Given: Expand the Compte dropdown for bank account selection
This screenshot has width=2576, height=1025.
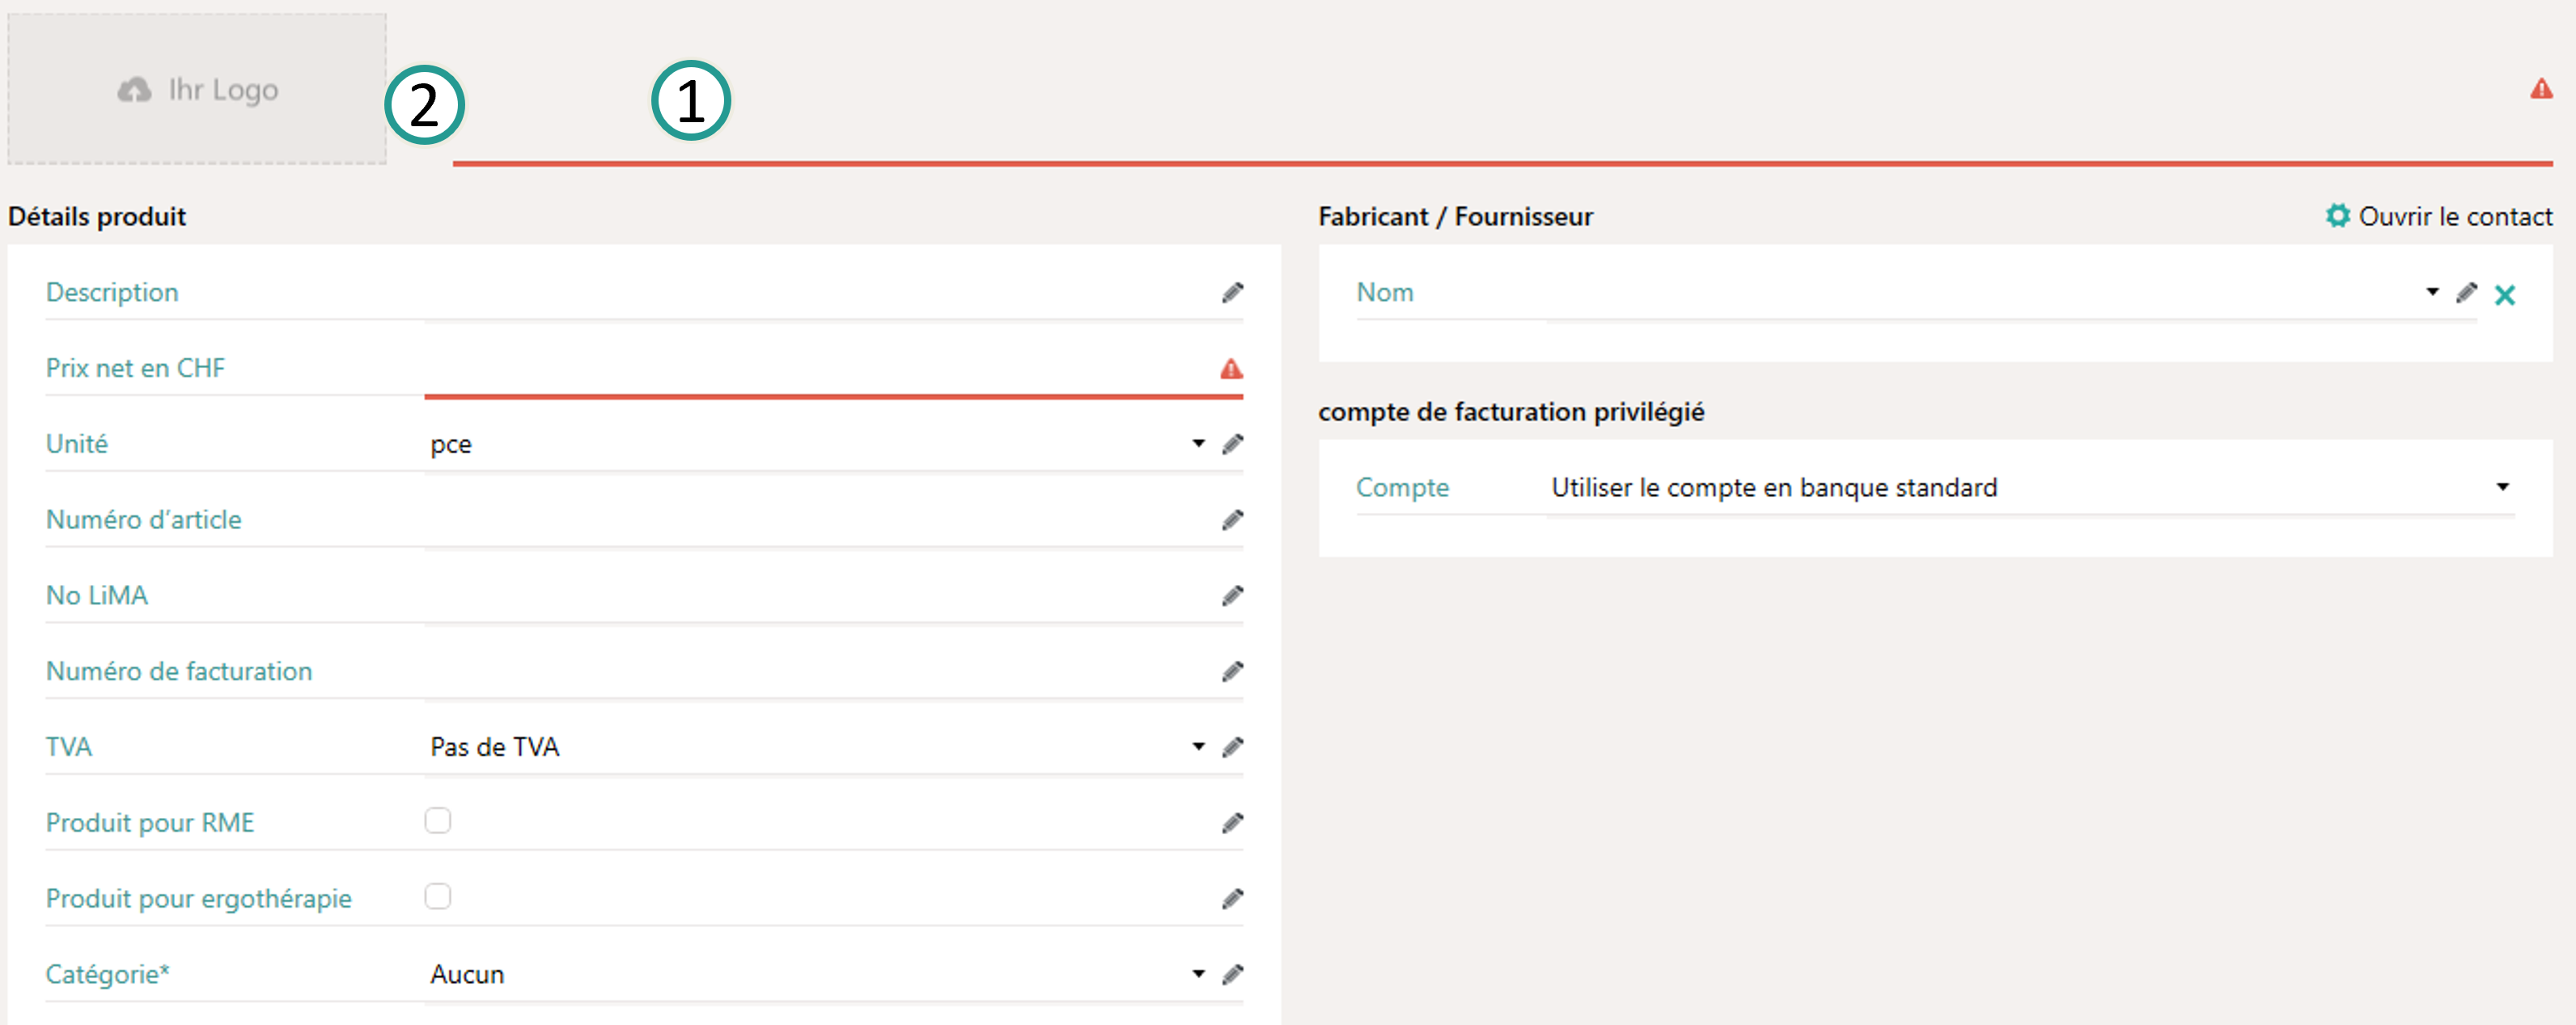Looking at the screenshot, I should (x=2502, y=487).
